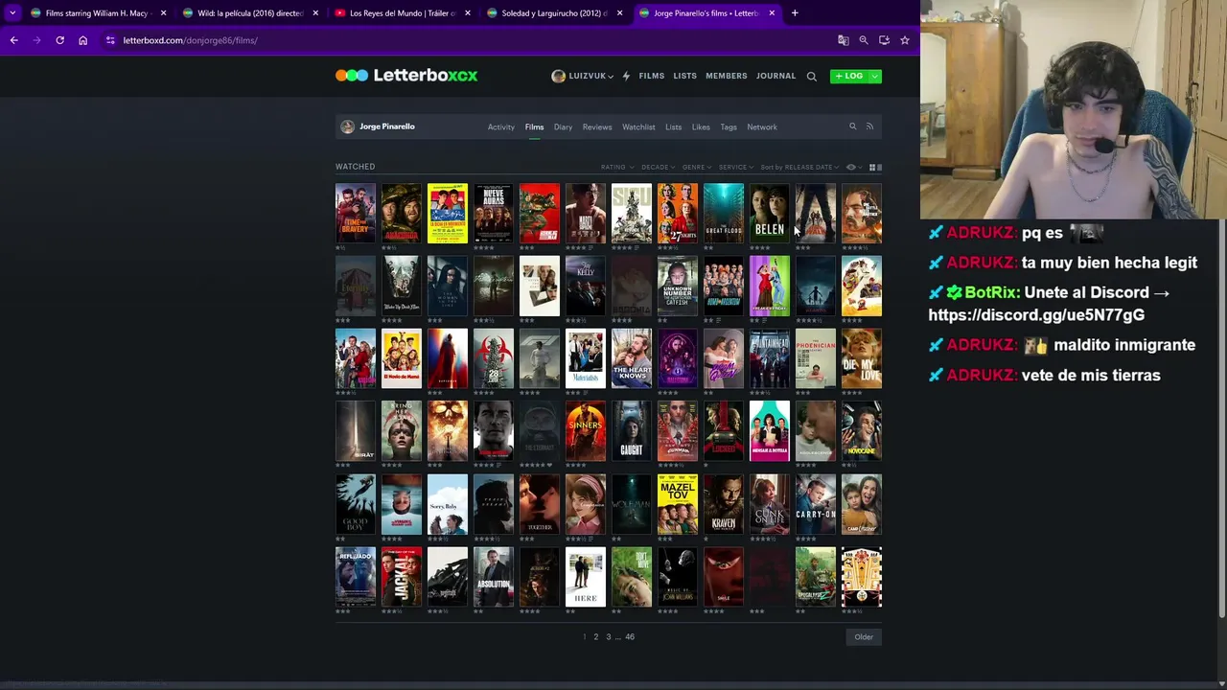Open the Watchlist tab

click(x=638, y=126)
